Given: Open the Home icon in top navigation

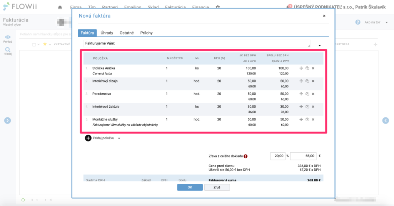Looking at the screenshot, I should coord(60,7).
